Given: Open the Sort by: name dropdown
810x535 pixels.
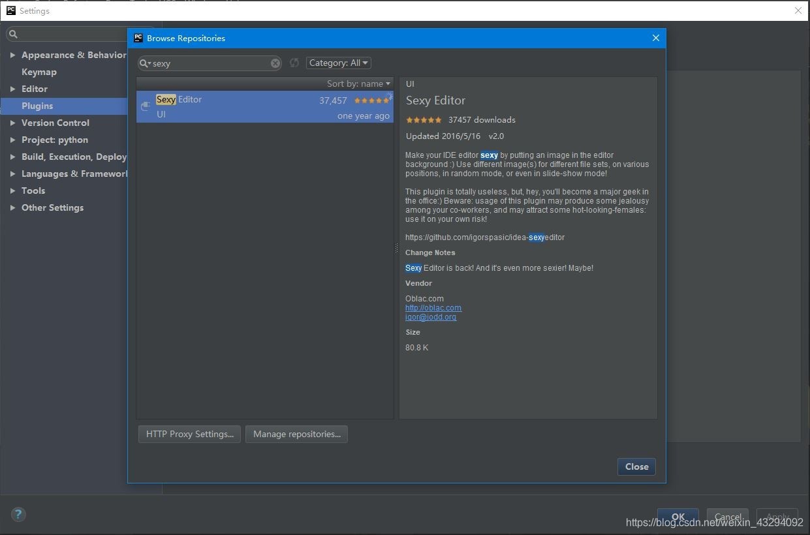Looking at the screenshot, I should click(358, 84).
